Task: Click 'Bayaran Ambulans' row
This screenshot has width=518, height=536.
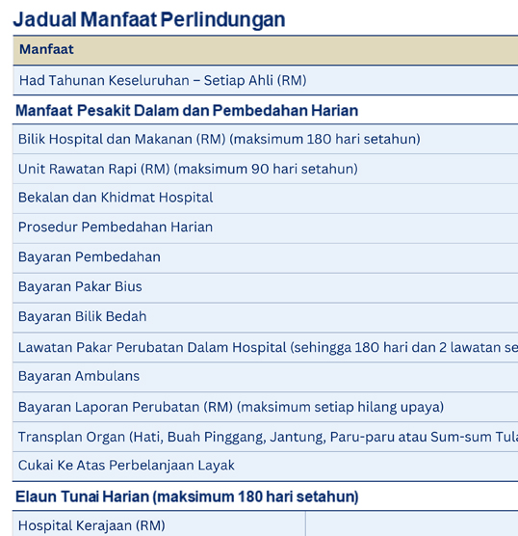Action: 266,377
